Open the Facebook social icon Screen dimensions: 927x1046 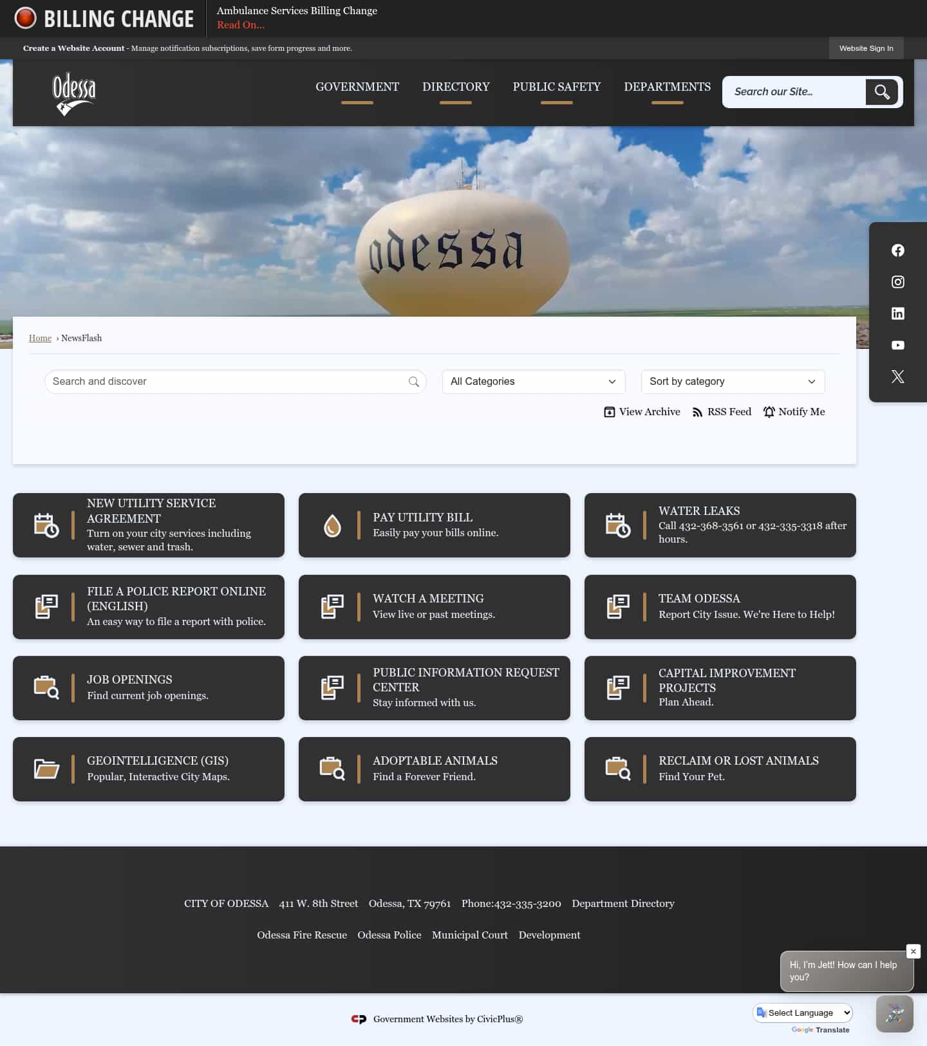coord(897,250)
